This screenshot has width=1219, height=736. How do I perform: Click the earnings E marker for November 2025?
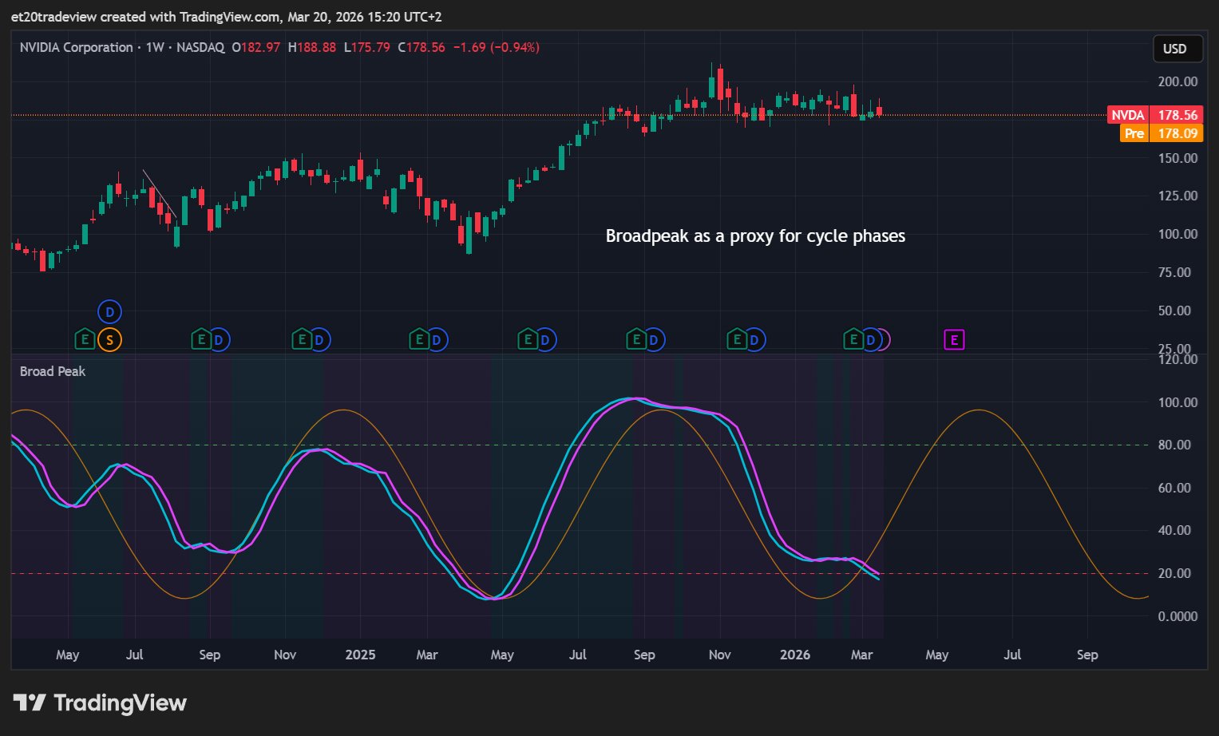[x=737, y=340]
